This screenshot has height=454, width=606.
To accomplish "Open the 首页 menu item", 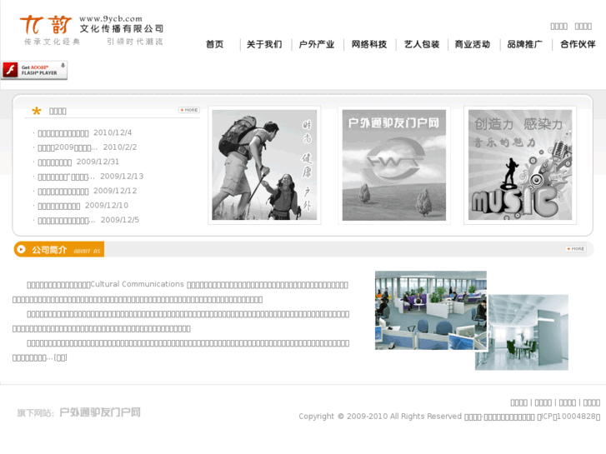I will [215, 44].
